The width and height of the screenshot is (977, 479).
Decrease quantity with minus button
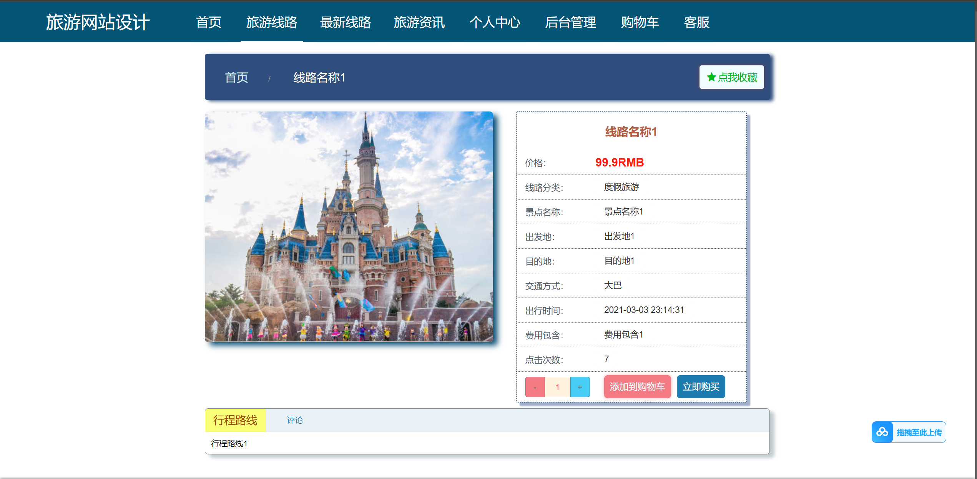(535, 387)
